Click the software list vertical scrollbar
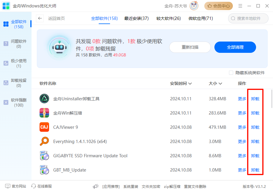 272,99
